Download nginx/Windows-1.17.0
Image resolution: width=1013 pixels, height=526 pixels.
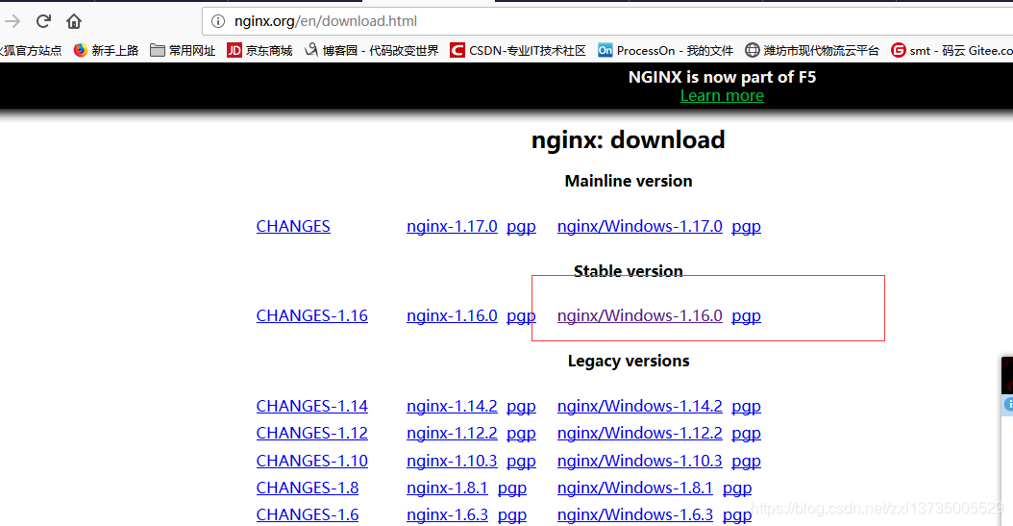click(x=639, y=226)
